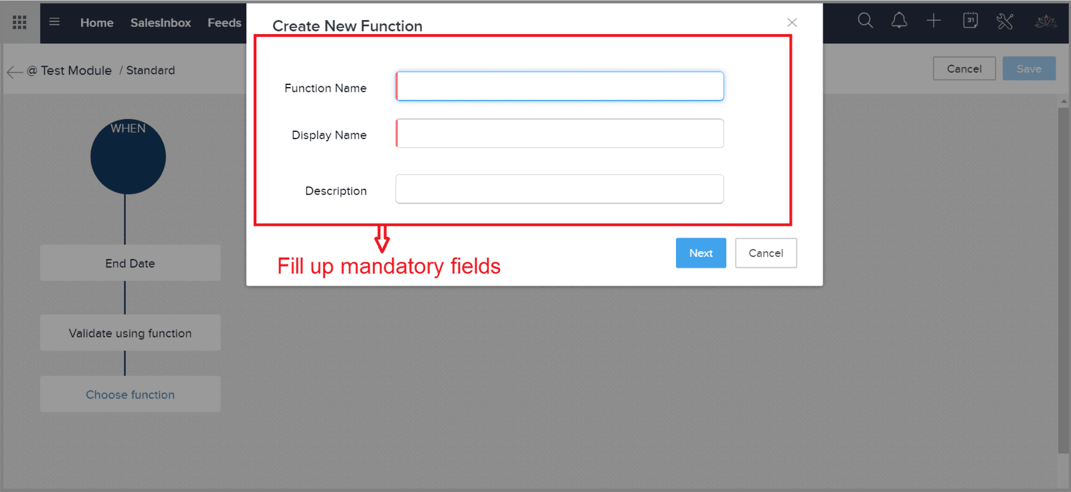Open the setup tools icon

(x=1005, y=21)
